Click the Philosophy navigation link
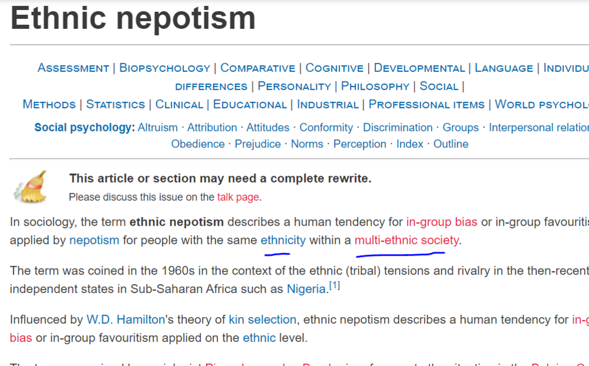 [x=375, y=87]
